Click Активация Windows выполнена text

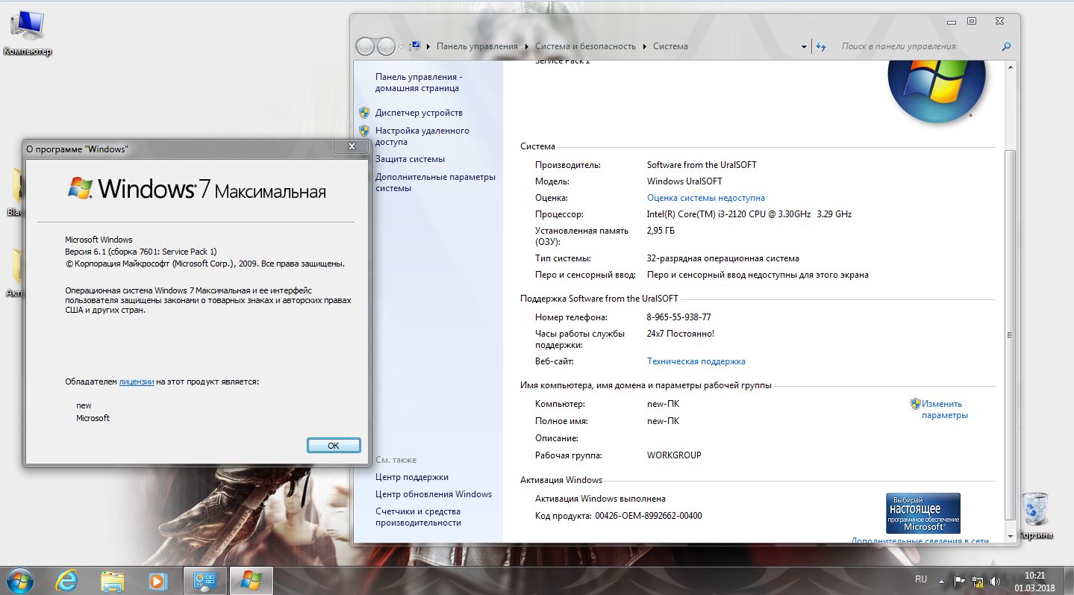[600, 499]
